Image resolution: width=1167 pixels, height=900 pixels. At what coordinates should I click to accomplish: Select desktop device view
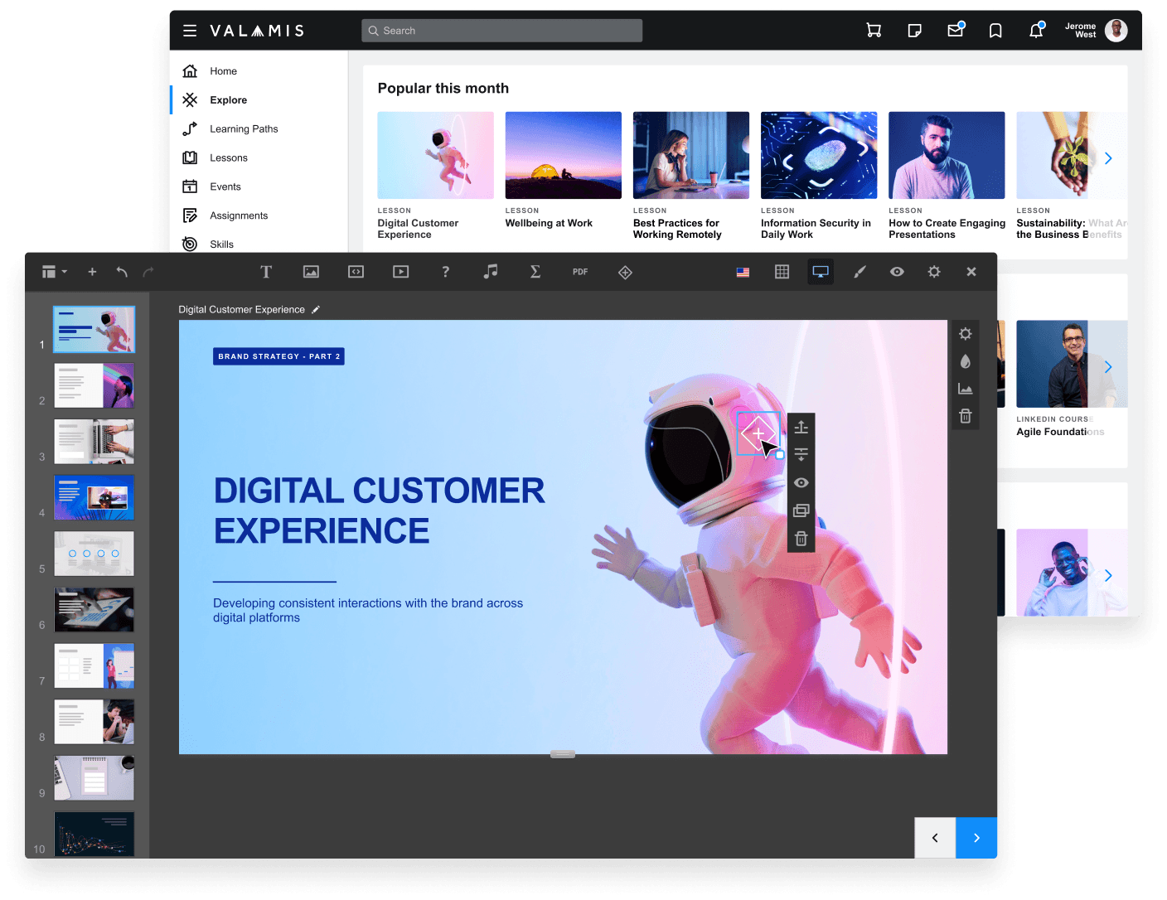coord(821,272)
